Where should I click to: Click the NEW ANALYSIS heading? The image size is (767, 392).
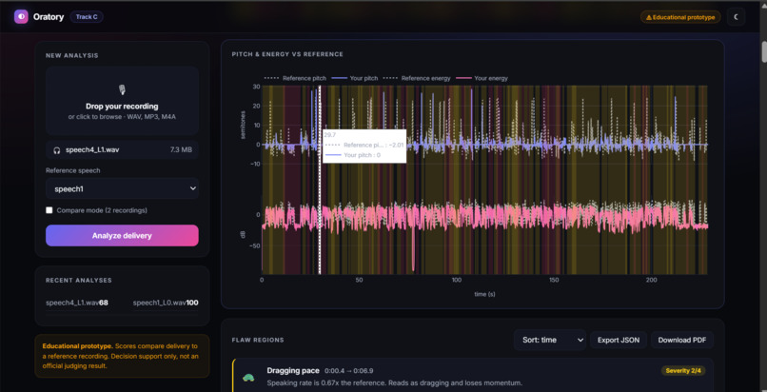pos(72,56)
